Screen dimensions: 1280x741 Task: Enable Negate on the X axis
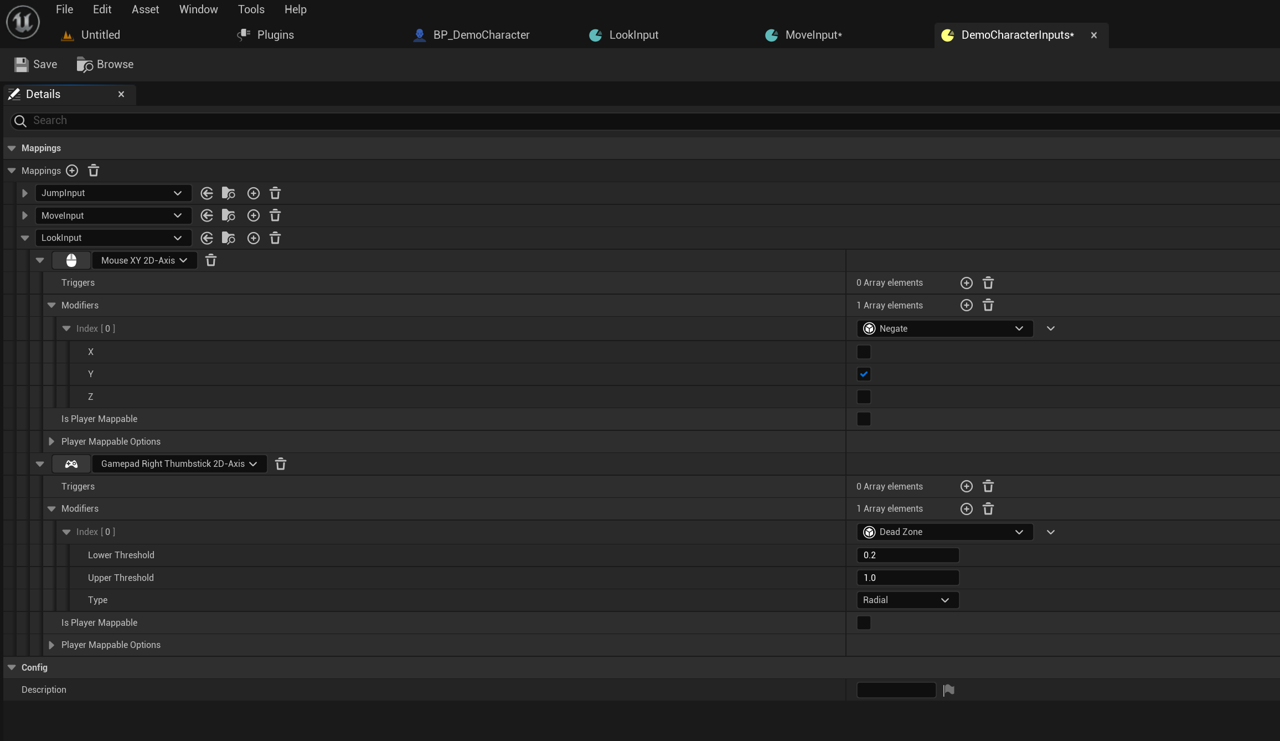click(864, 352)
